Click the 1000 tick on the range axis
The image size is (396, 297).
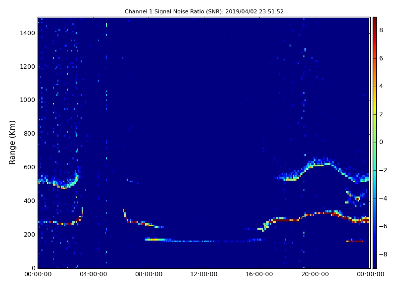tap(28, 100)
